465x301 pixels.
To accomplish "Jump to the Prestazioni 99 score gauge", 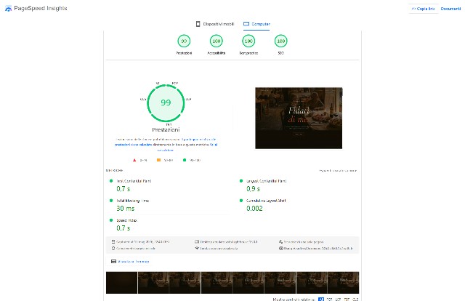I will pos(184,41).
